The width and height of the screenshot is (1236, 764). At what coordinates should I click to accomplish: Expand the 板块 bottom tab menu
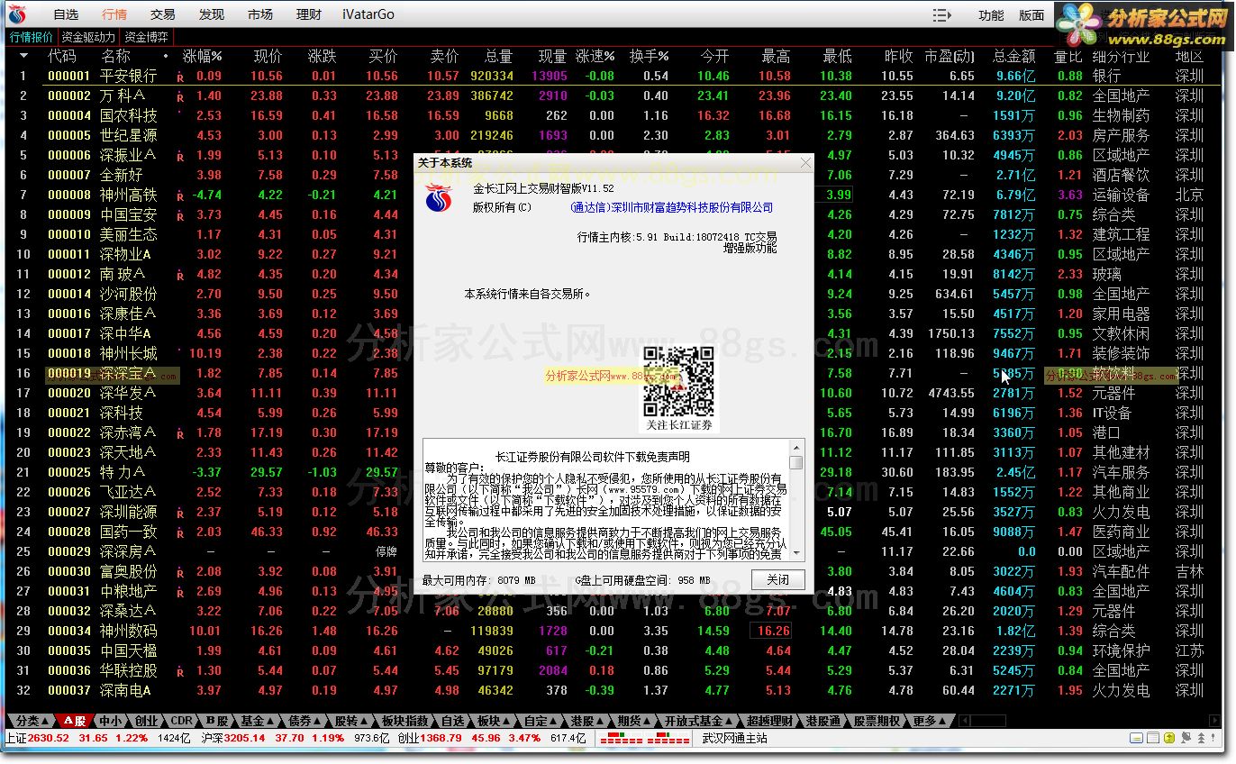(493, 721)
